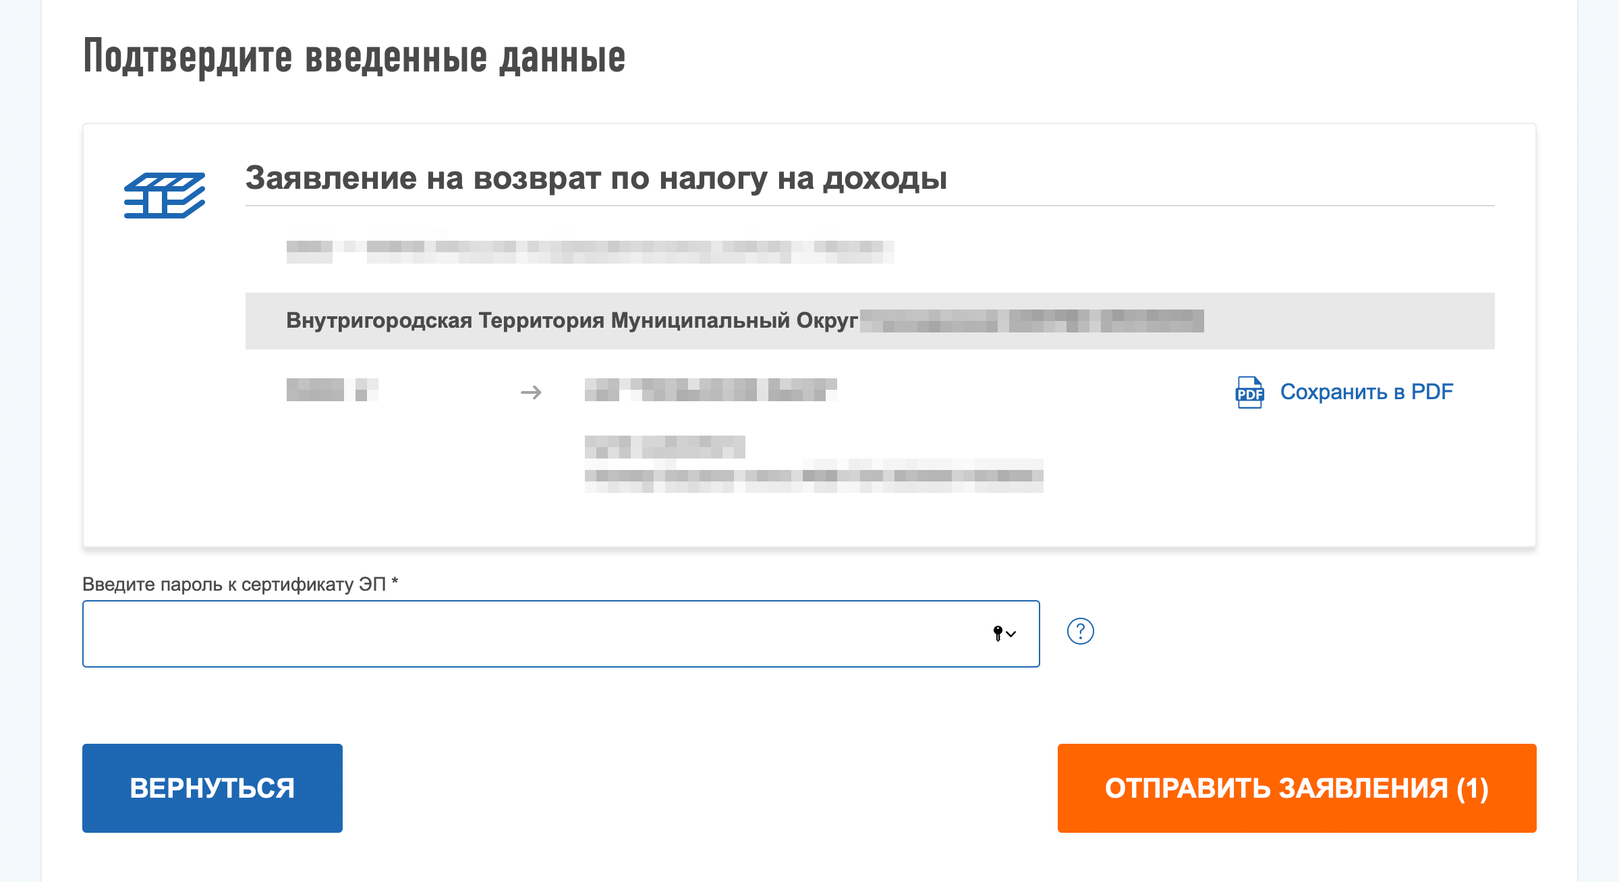Submit with ОТПРАВИТЬ ЗАЯВЛЕНИЯ (1) button
The width and height of the screenshot is (1619, 882).
click(1297, 788)
